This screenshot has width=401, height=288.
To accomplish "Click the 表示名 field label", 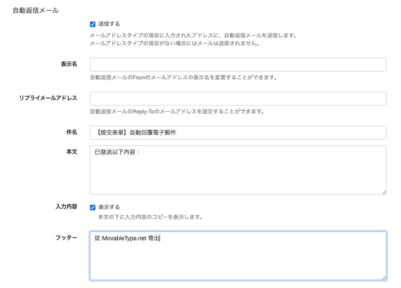I will (x=69, y=64).
